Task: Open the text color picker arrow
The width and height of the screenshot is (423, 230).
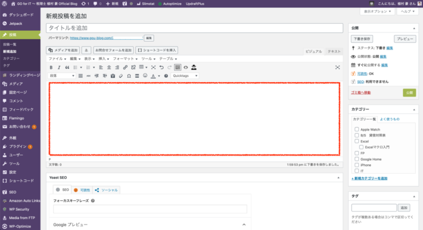Action: coord(159,76)
